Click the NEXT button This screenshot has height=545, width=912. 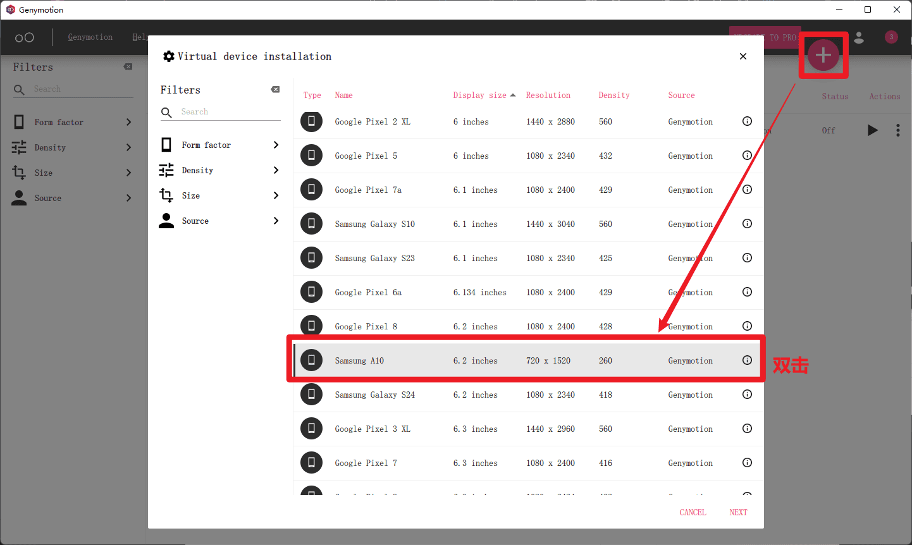pyautogui.click(x=738, y=512)
